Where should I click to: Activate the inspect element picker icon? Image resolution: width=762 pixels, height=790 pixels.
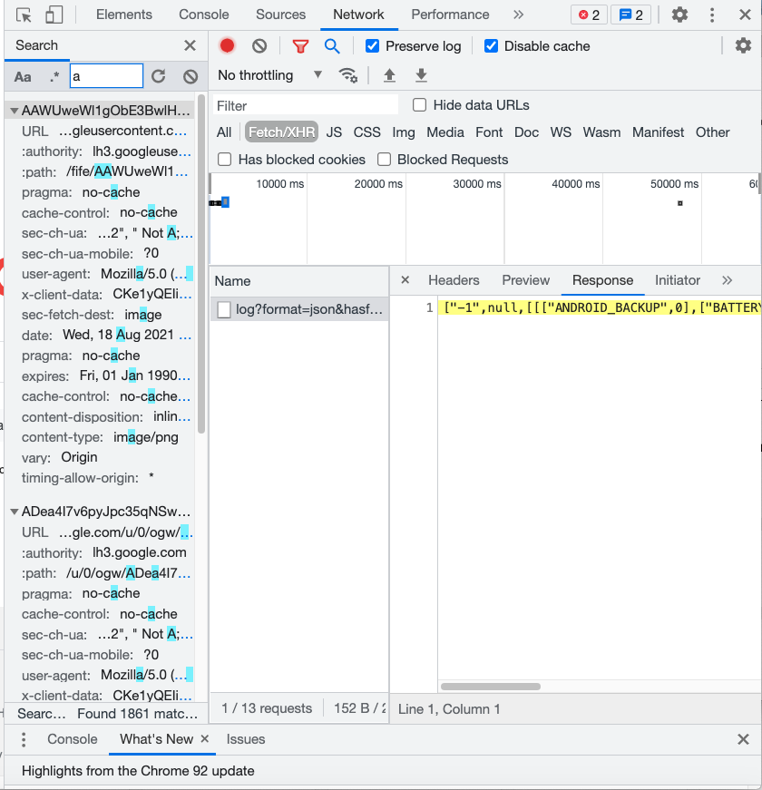tap(24, 15)
